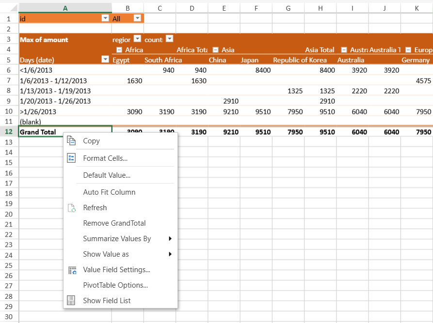Click the Format Cells icon
Image resolution: width=433 pixels, height=323 pixels.
(x=71, y=158)
